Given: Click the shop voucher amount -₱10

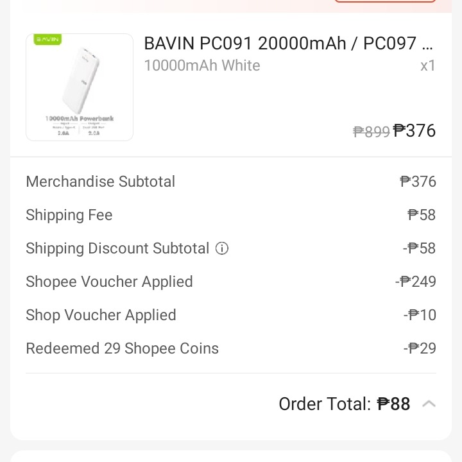Looking at the screenshot, I should (x=420, y=314).
